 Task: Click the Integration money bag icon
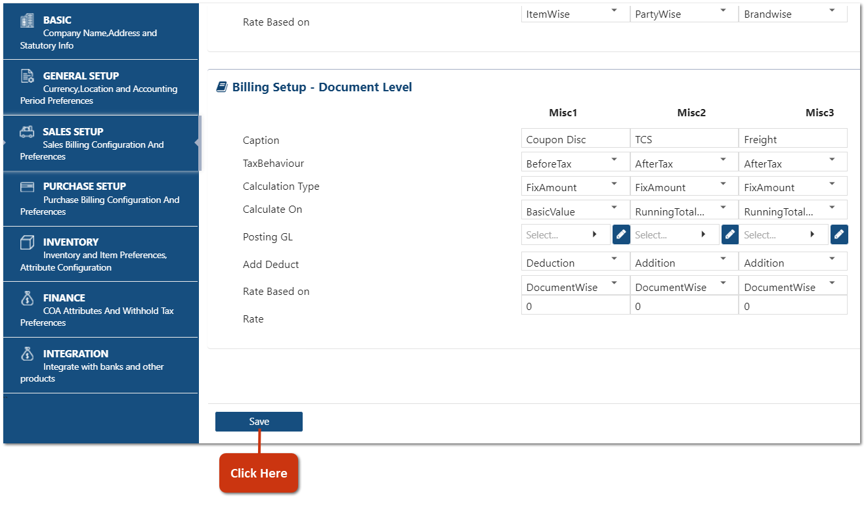click(x=27, y=354)
